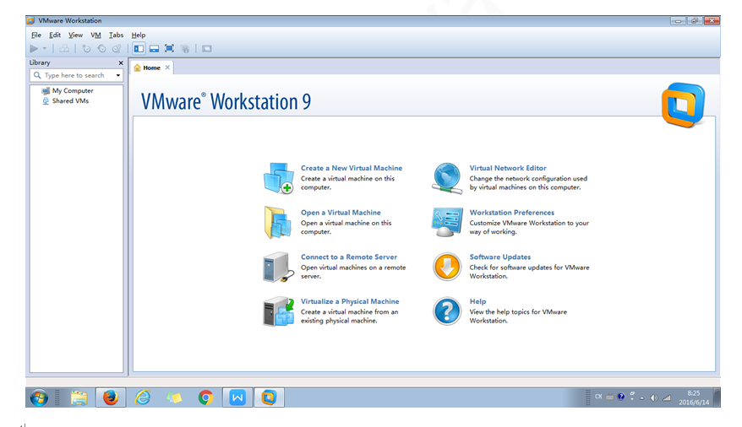Open Sticky Notes from the taskbar
The height and width of the screenshot is (427, 742).
[x=174, y=397]
